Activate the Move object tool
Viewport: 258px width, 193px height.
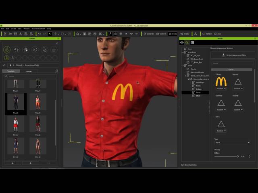pos(55,34)
